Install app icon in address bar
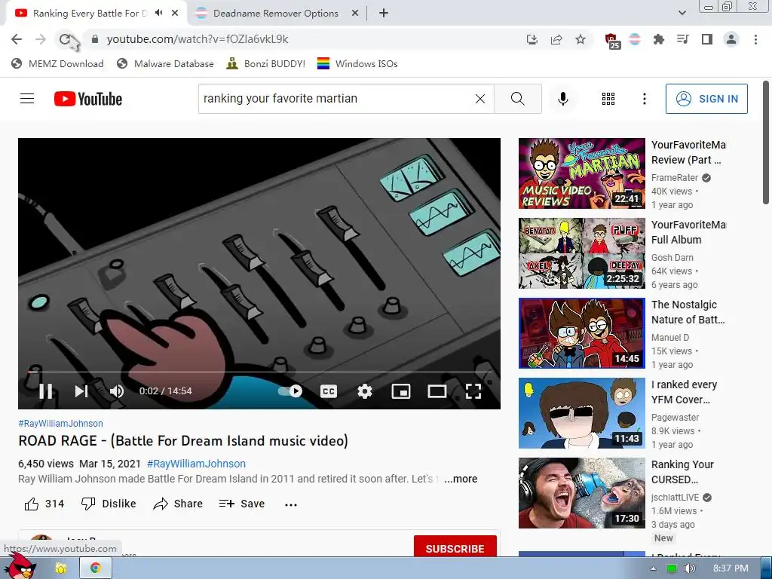 coord(532,39)
